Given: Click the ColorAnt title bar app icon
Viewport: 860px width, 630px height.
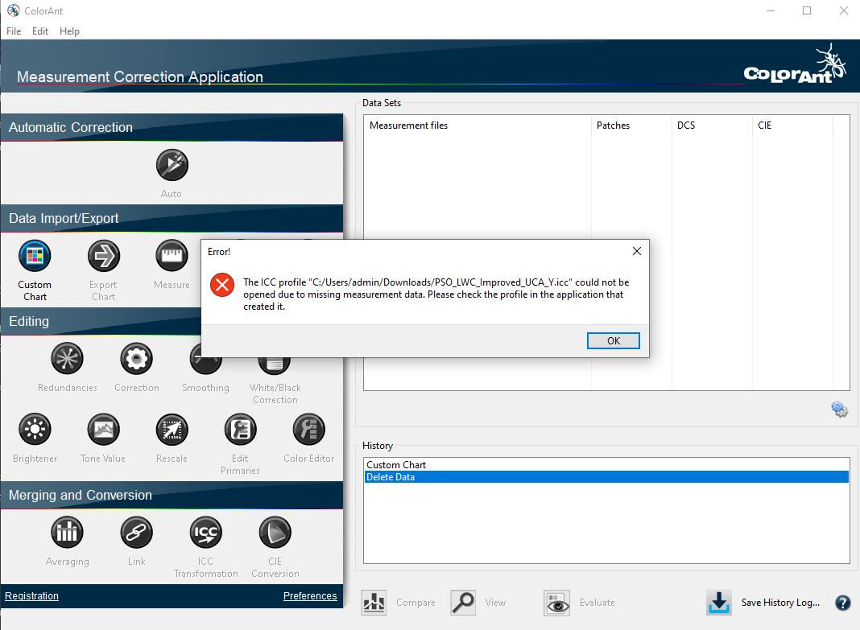Looking at the screenshot, I should tap(13, 10).
